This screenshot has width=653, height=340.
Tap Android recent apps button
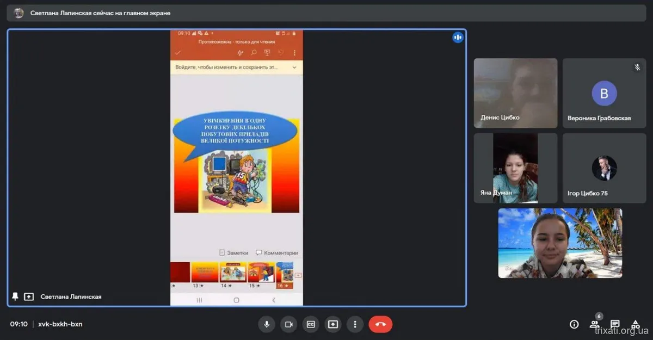[x=199, y=300]
